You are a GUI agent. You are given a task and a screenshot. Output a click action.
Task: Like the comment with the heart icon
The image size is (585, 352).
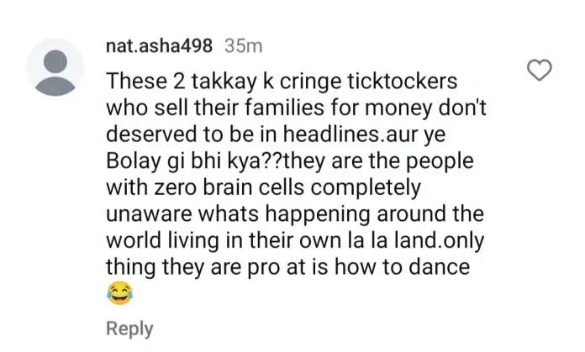coord(539,70)
